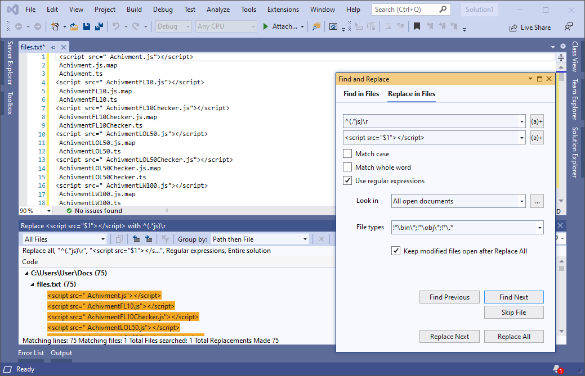The image size is (585, 376).
Task: Close the files.txt document tab
Action: (64, 47)
